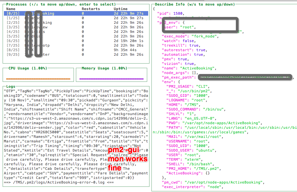Click the "env": { line
Screen dimensions: 297x192
(x=171, y=82)
